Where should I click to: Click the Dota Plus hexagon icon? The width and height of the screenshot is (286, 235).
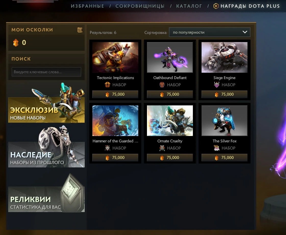pyautogui.click(x=216, y=6)
